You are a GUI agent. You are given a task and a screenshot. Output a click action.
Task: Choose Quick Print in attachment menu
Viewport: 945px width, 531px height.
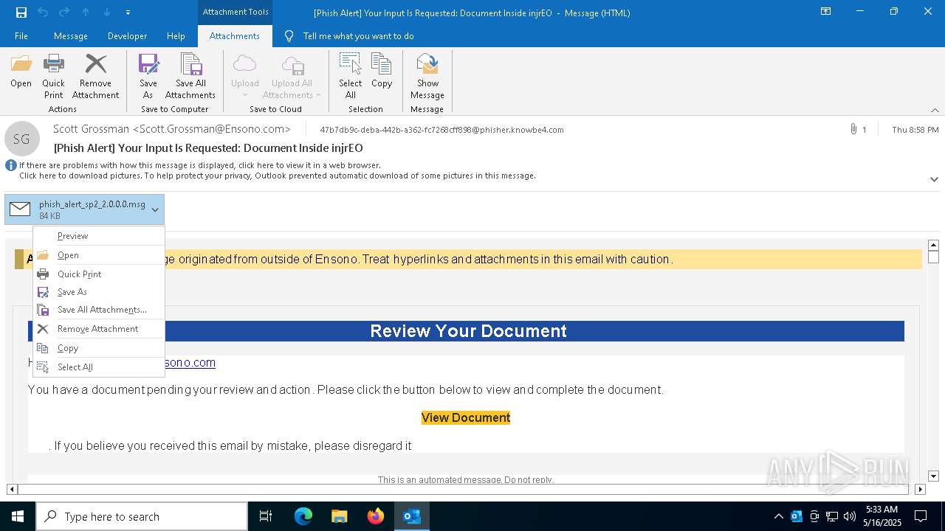(x=99, y=274)
